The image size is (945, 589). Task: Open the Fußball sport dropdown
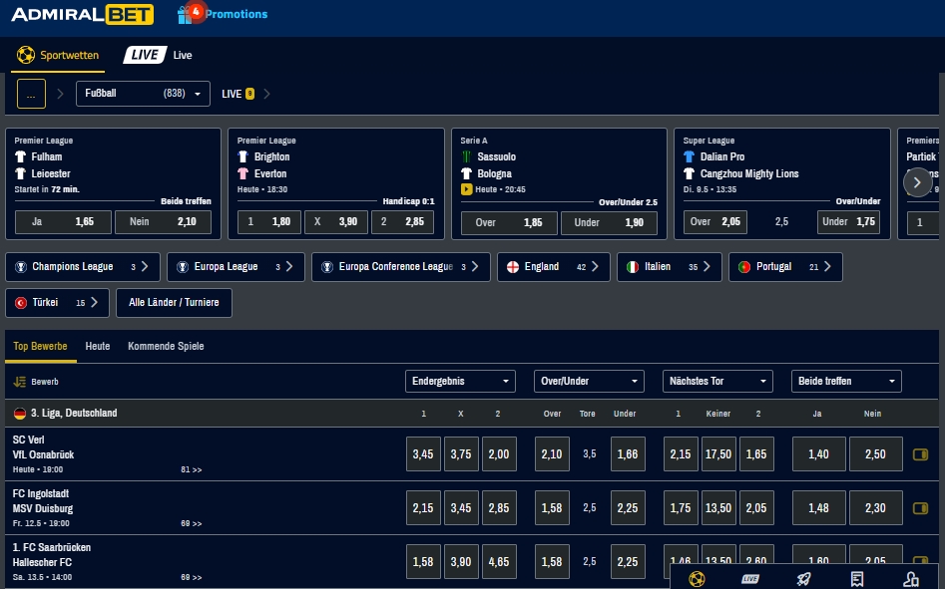(143, 94)
